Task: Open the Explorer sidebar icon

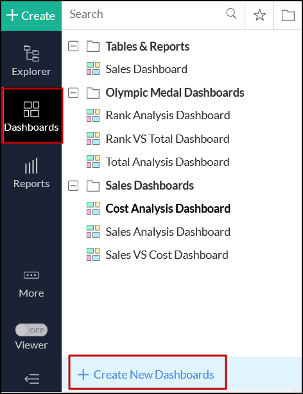Action: coord(31,60)
